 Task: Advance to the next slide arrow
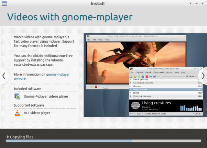(203, 75)
